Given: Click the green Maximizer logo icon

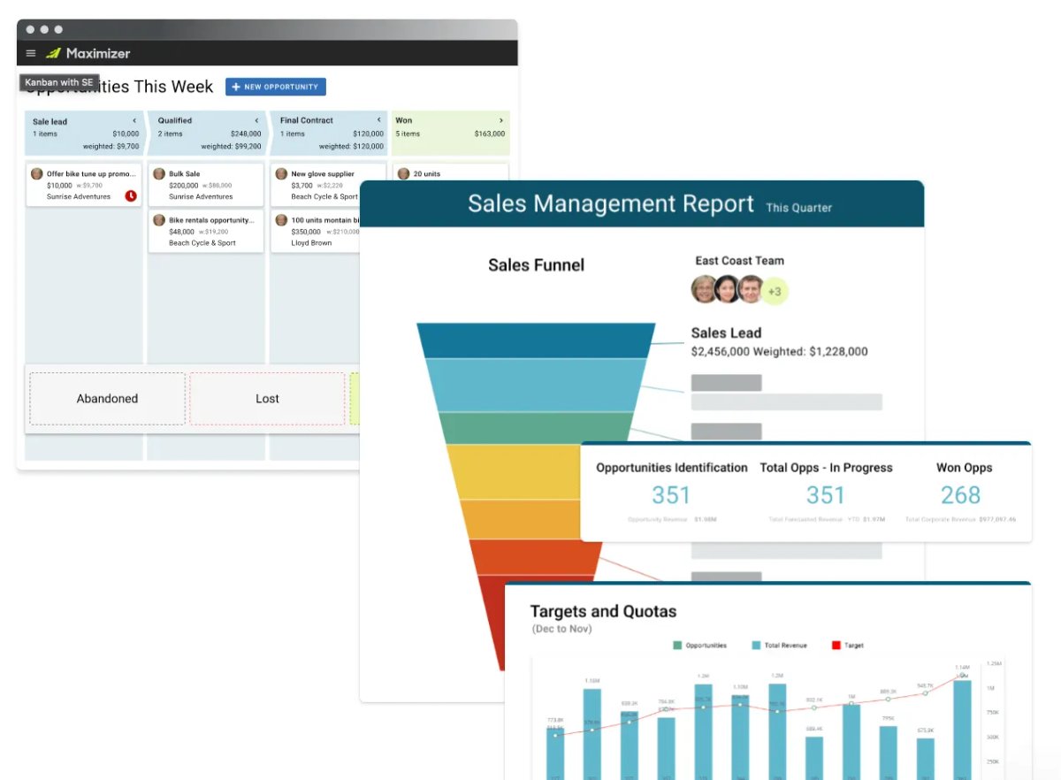Looking at the screenshot, I should tap(53, 53).
